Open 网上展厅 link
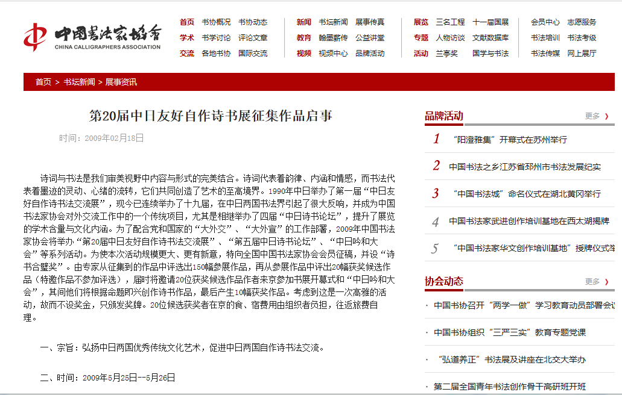Screen dimensions: 622x395 (582, 54)
